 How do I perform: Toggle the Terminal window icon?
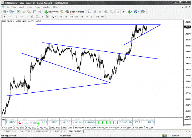(34, 12)
